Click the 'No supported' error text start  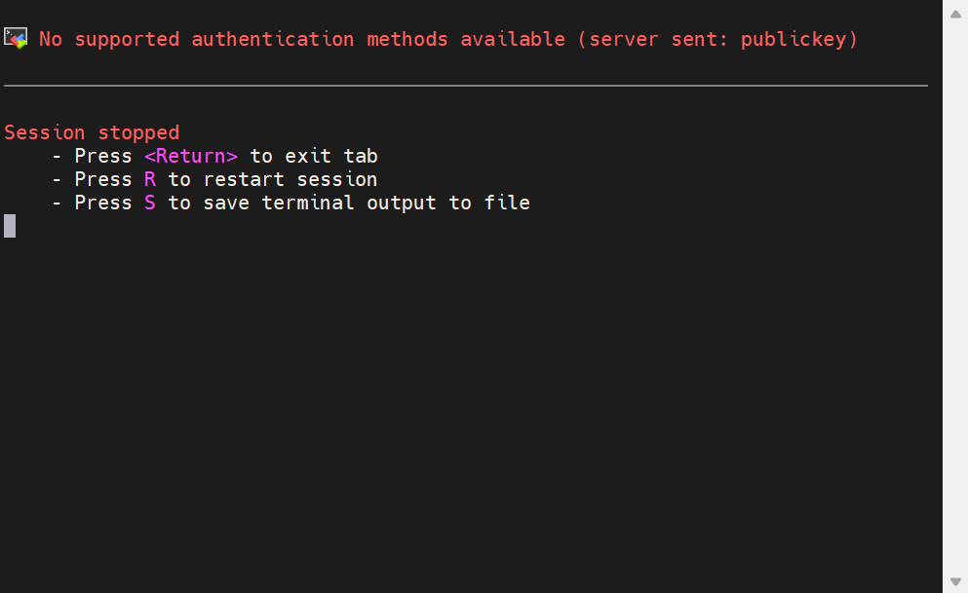(109, 39)
